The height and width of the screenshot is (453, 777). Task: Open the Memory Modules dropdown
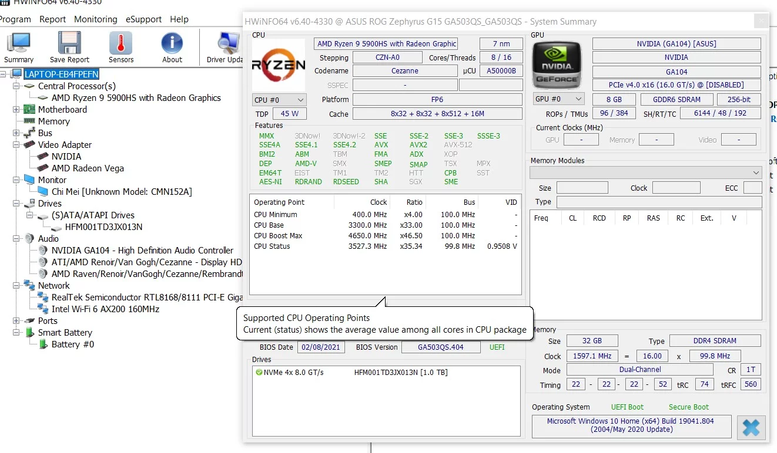tap(646, 173)
